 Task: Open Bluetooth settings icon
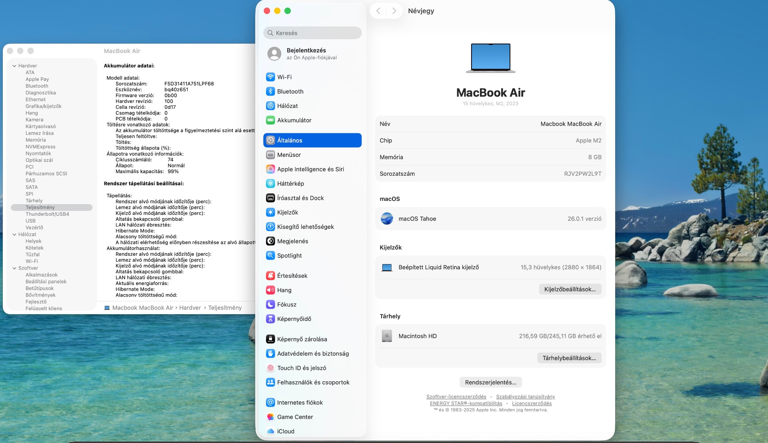tap(270, 91)
